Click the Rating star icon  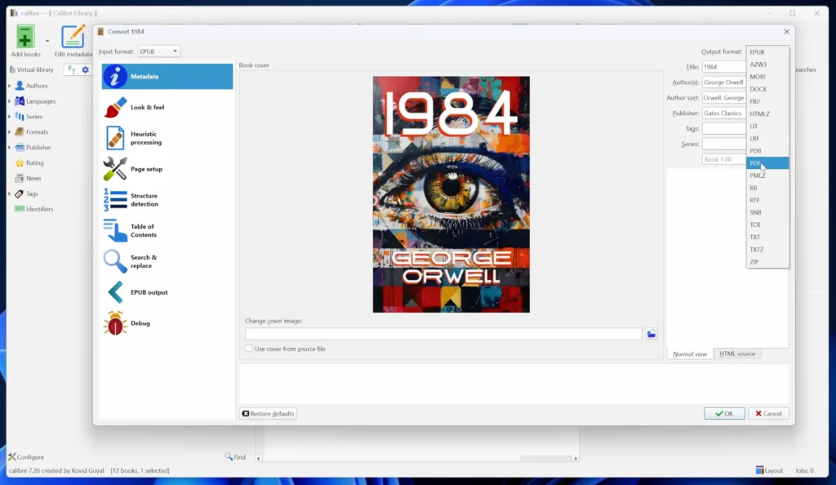point(20,162)
